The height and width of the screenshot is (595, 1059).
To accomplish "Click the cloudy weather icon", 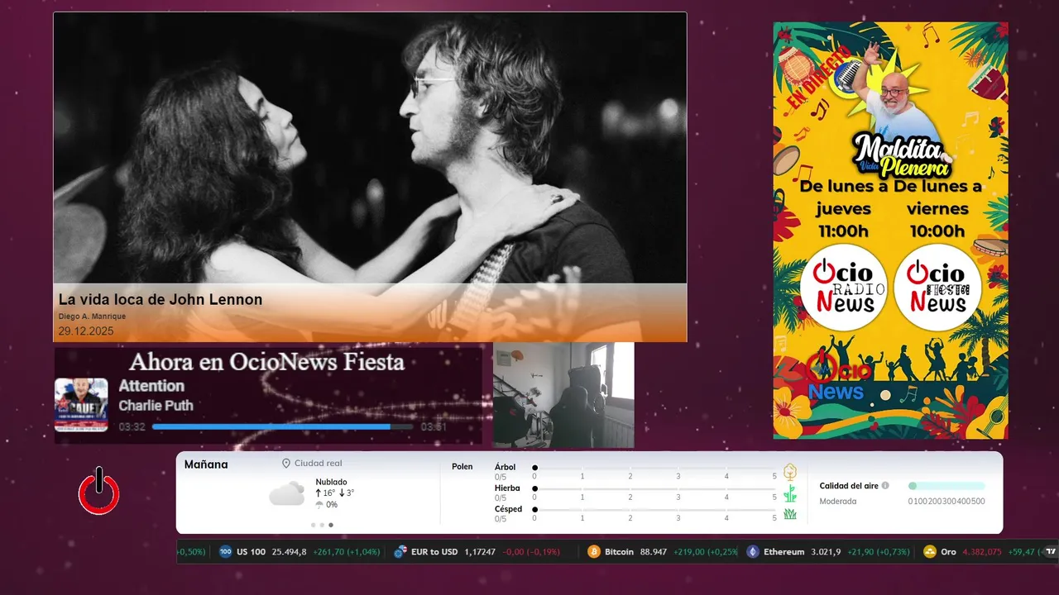I will coord(287,493).
